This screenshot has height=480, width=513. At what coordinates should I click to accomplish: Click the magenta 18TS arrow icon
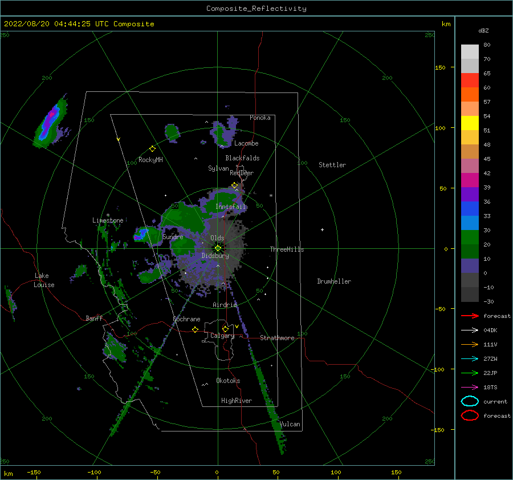coord(470,388)
